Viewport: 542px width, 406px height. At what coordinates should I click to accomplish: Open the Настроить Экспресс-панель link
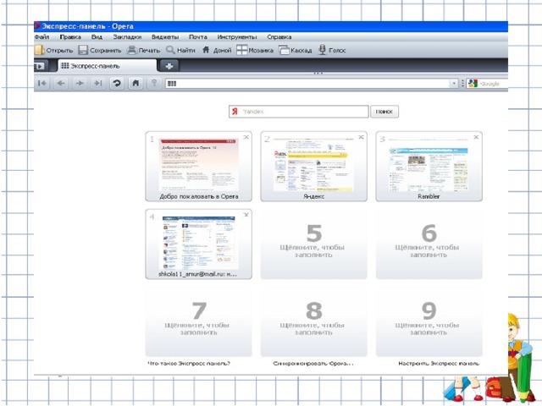tap(439, 364)
